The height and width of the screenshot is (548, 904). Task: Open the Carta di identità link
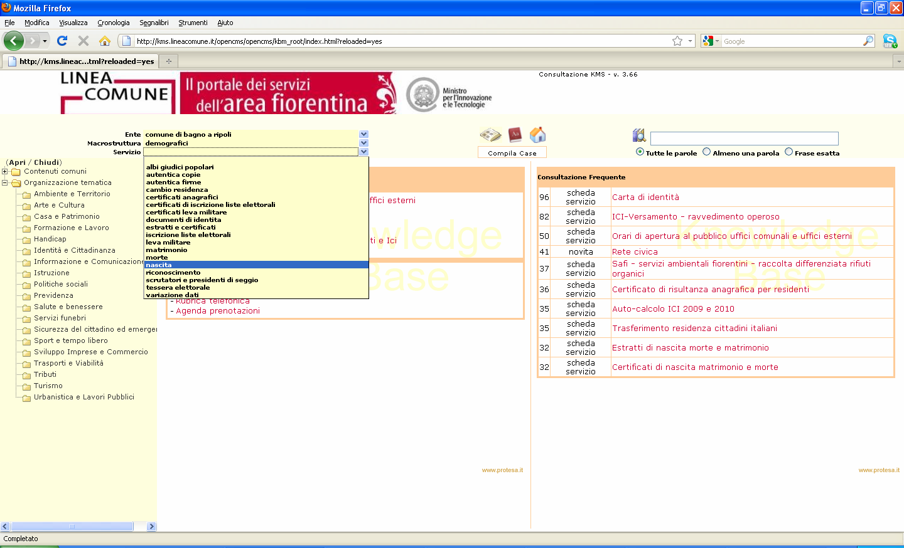pos(645,197)
